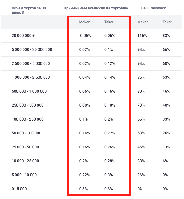184x199 pixels.
Task: Click the 116% maker cashback value
Action: [142, 36]
